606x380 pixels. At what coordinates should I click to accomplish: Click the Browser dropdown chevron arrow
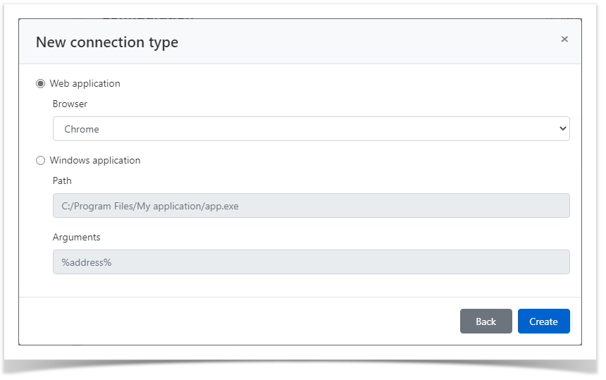(x=562, y=129)
